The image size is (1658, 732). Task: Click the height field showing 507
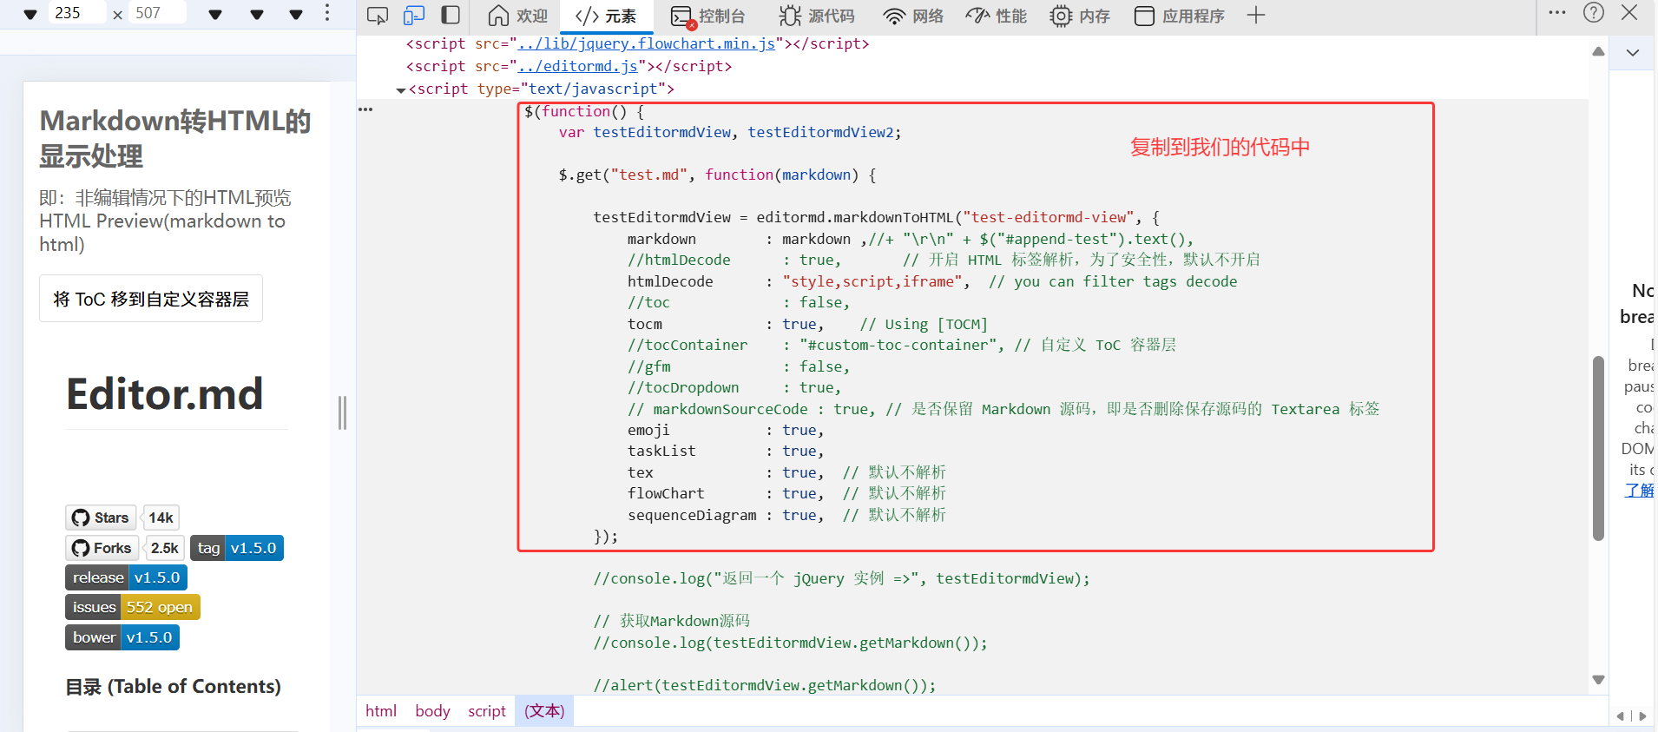tap(158, 13)
